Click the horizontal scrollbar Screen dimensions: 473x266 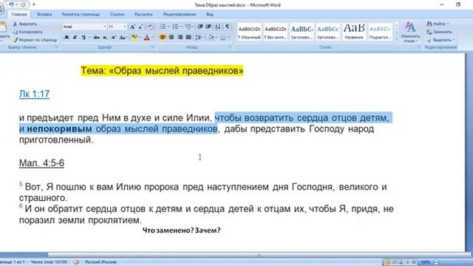(x=259, y=255)
